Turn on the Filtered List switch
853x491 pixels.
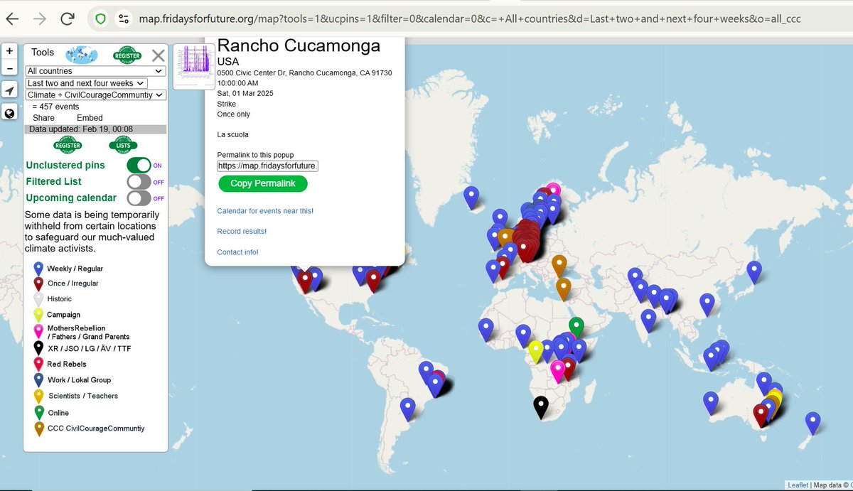click(139, 181)
